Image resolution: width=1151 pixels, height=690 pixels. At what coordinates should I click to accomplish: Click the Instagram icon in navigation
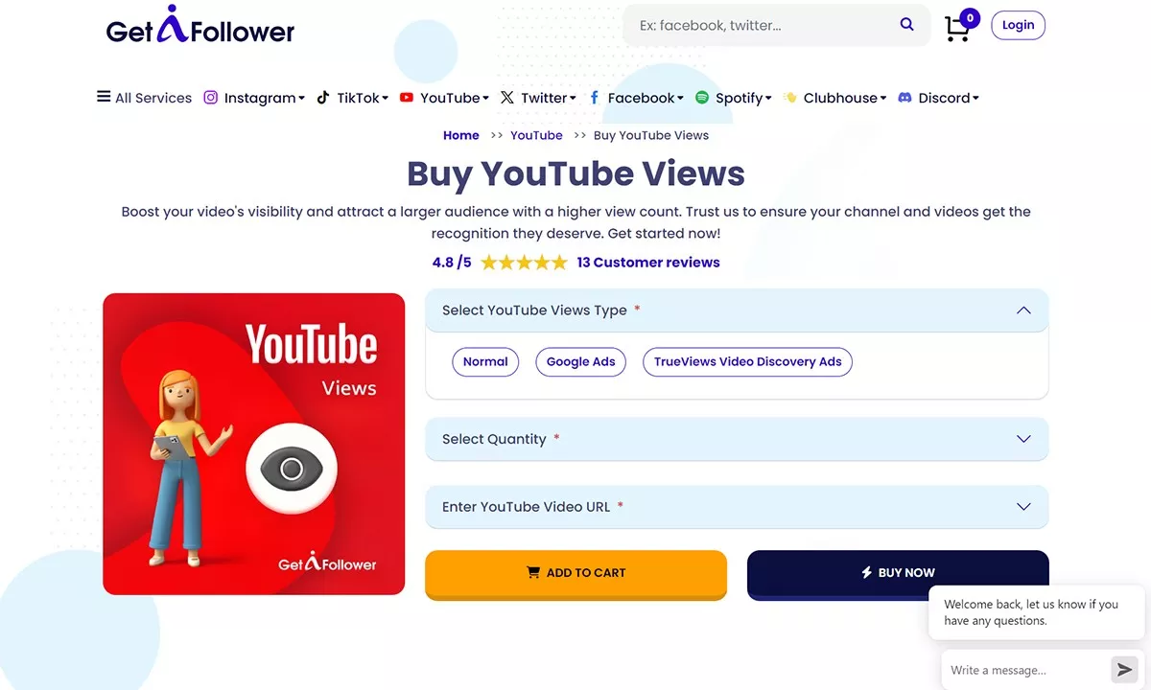pyautogui.click(x=211, y=98)
